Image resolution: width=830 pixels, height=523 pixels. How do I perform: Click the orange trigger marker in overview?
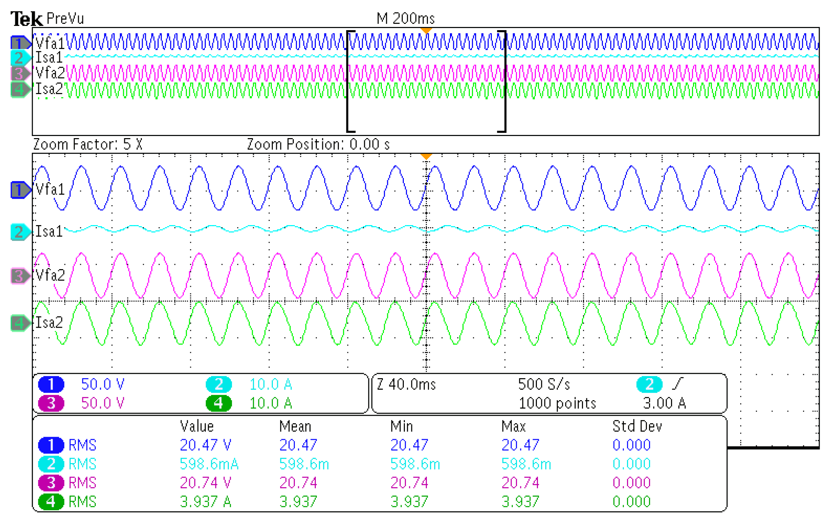pos(426,31)
